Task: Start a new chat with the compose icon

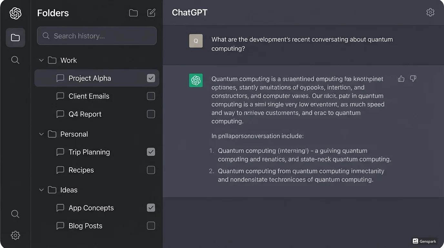Action: point(151,13)
